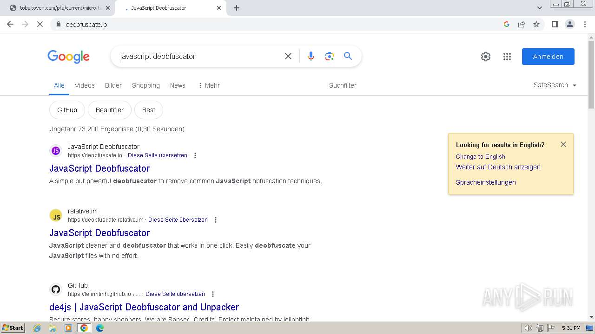Image resolution: width=595 pixels, height=334 pixels.
Task: Click the GitHub favicon in results
Action: [x=56, y=290]
